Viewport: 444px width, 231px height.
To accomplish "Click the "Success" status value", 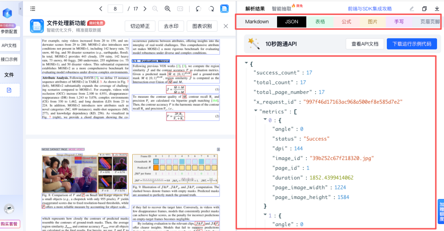I will (x=316, y=139).
